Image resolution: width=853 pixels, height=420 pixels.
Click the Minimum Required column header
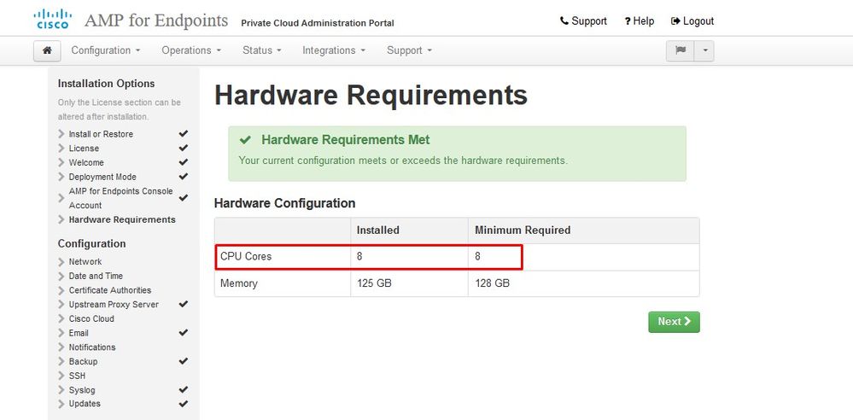(x=523, y=230)
